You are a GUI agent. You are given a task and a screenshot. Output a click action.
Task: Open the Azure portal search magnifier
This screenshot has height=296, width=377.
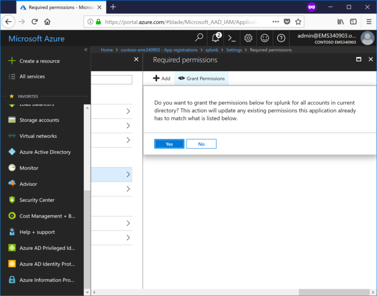[x=199, y=38]
